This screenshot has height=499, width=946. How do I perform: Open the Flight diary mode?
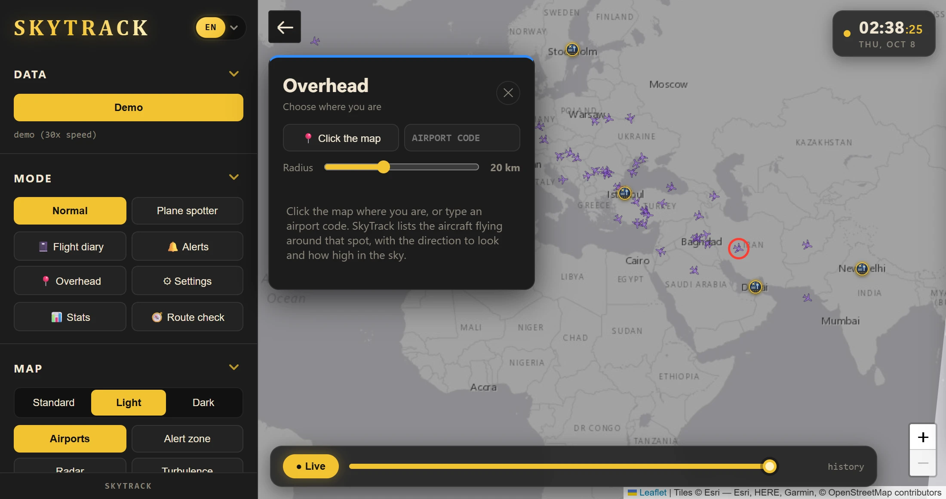70,246
